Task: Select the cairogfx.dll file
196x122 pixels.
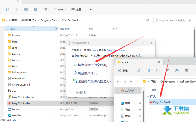Action: [x=18, y=79]
